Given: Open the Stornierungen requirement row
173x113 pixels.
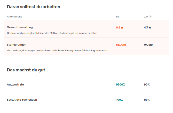Looking at the screenshot, I should (x=17, y=45).
